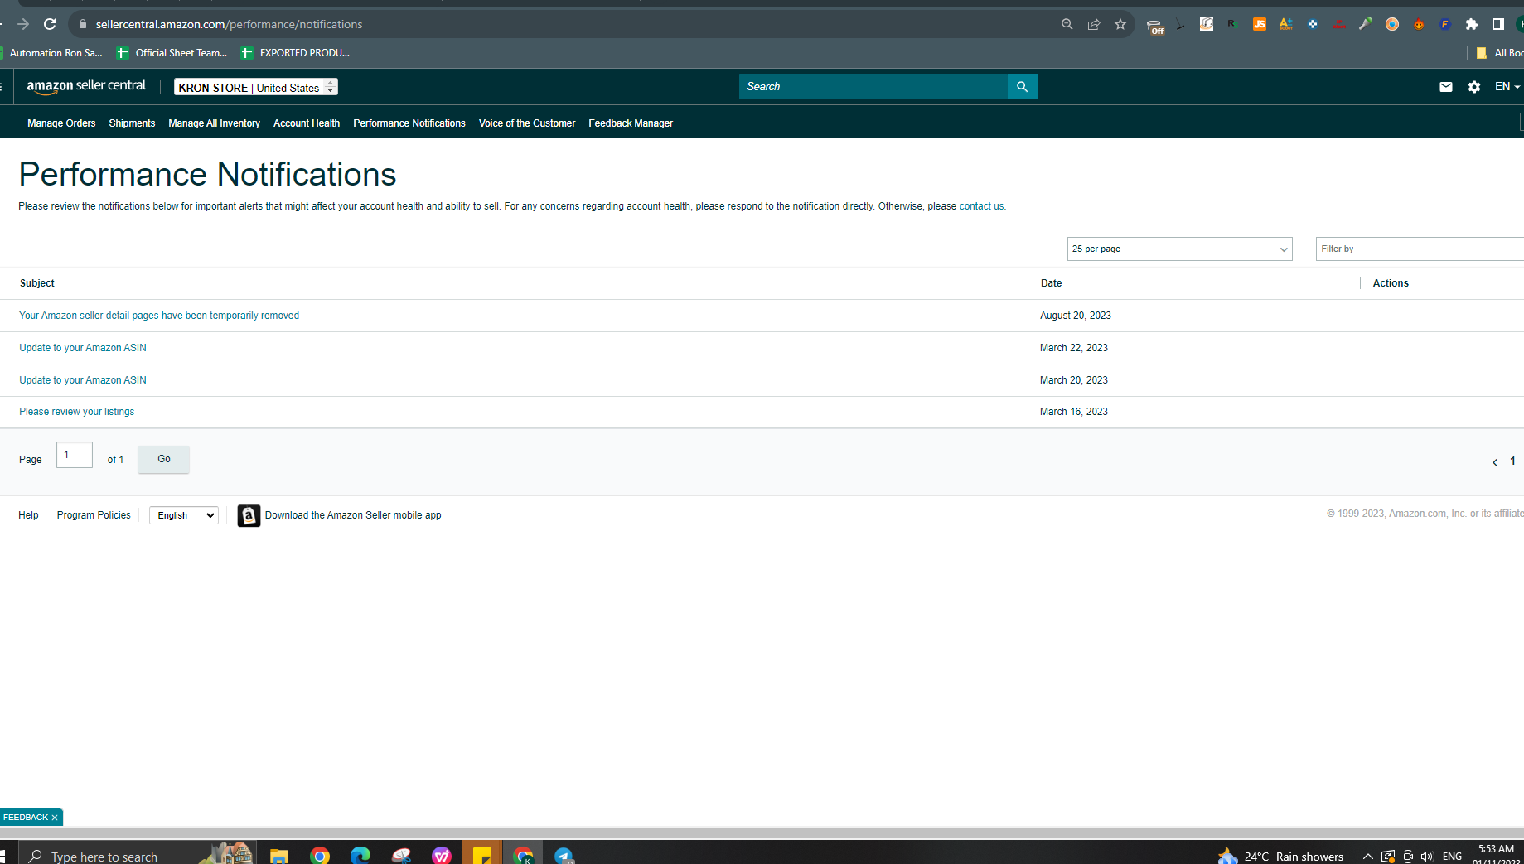Image resolution: width=1524 pixels, height=864 pixels.
Task: Open the Official Sheet Team... bookmark
Action: (x=172, y=53)
